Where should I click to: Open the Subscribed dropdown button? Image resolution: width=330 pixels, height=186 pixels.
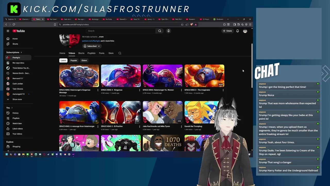(x=92, y=46)
